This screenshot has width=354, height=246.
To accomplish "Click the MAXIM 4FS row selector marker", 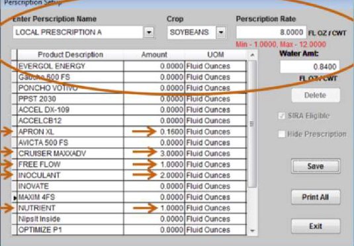I will tap(15, 198).
